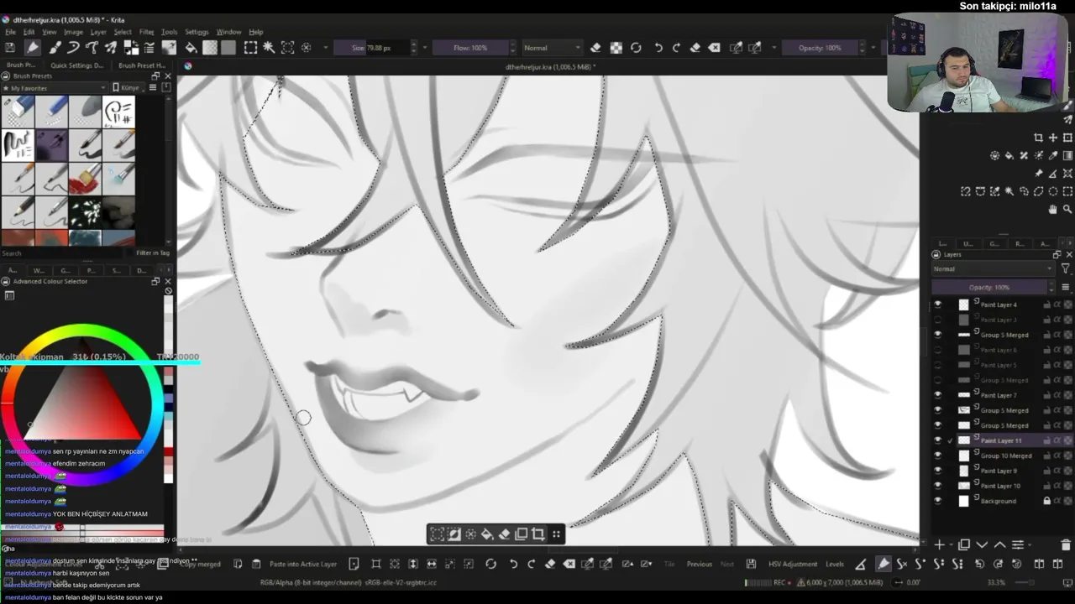Select the Gradient tool in the right toolbox

point(1067,156)
